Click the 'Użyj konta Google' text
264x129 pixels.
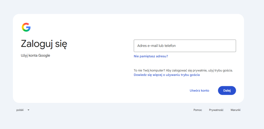tap(35, 55)
